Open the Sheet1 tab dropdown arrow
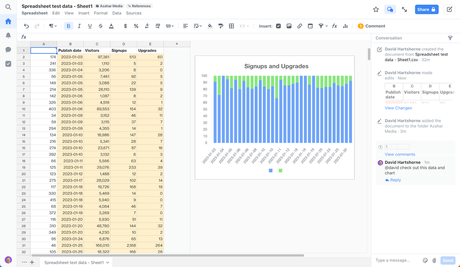The image size is (460, 267). click(108, 262)
